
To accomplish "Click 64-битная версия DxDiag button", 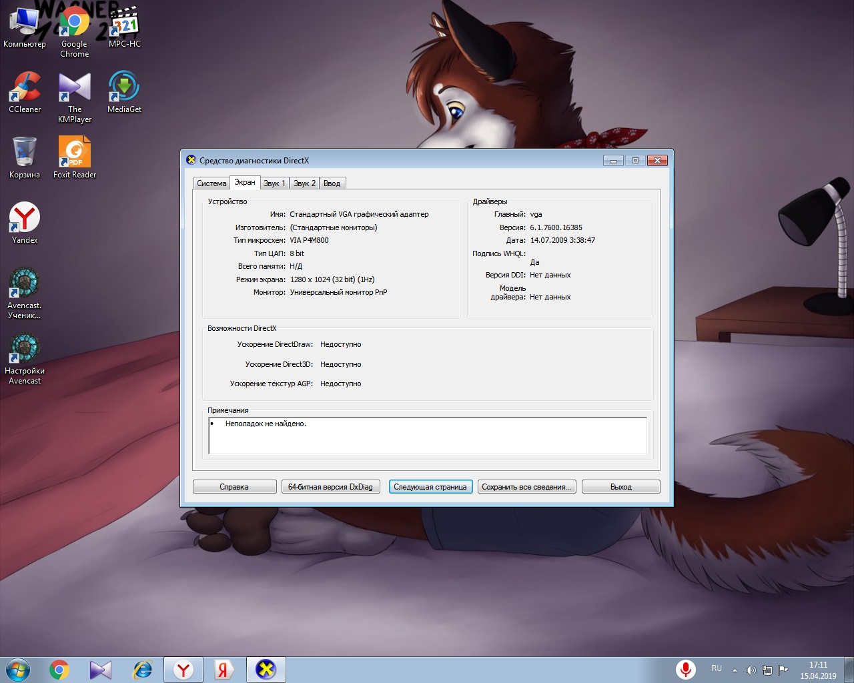I will [x=330, y=487].
